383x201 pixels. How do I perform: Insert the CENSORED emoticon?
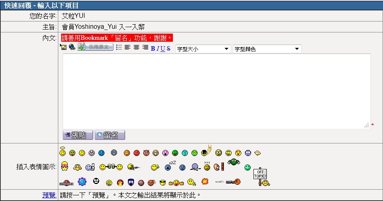point(66,182)
